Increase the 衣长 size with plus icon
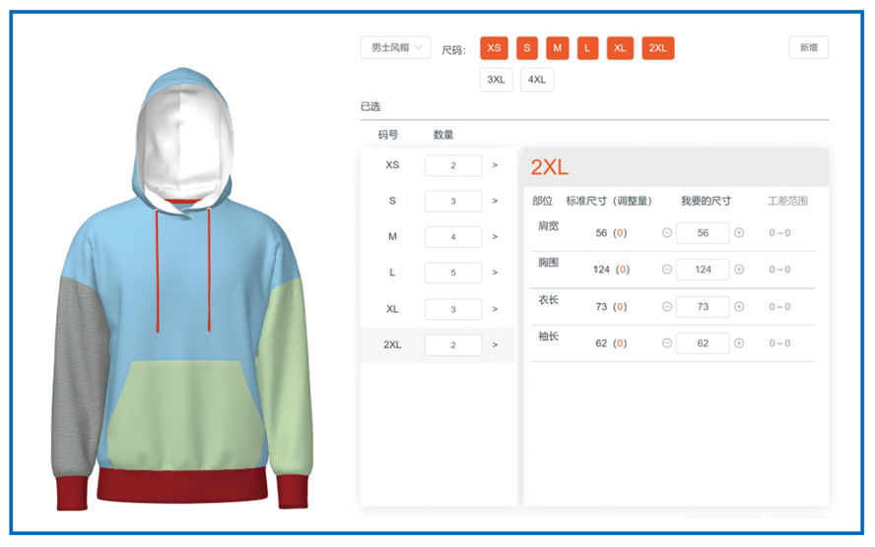Viewport: 875px width, 547px height. pyautogui.click(x=739, y=306)
